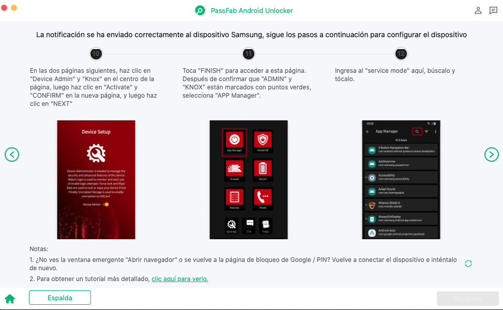Image resolution: width=503 pixels, height=310 pixels.
Task: Click the home icon in bottom bar
Action: coord(9,299)
